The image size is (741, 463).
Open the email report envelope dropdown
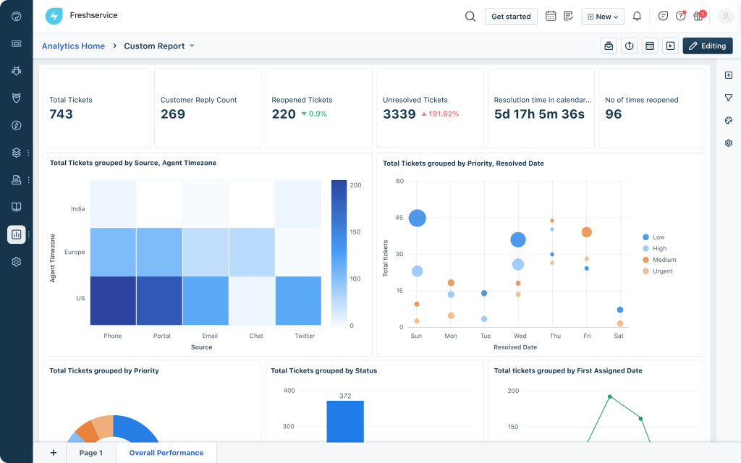click(x=608, y=46)
